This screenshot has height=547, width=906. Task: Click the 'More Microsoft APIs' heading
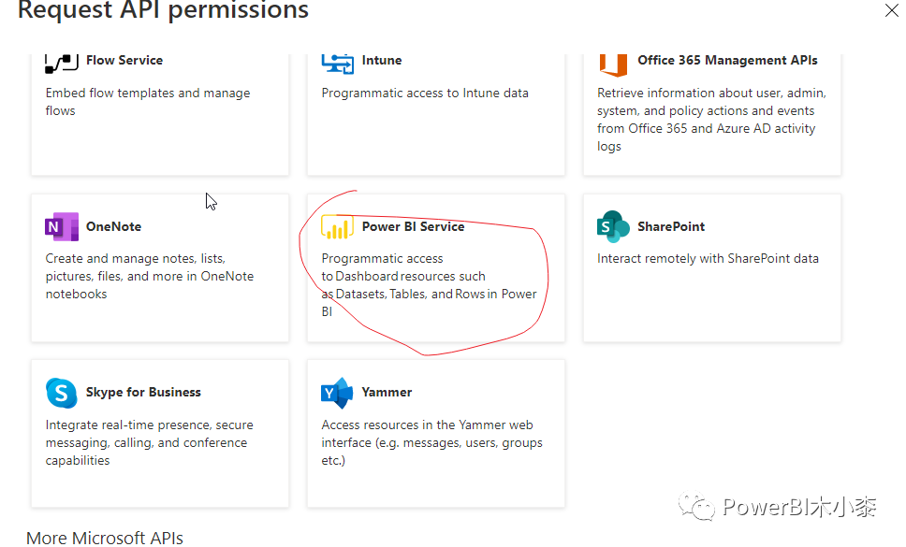pyautogui.click(x=105, y=538)
